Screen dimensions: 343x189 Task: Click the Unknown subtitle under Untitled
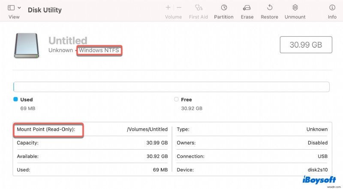point(60,50)
